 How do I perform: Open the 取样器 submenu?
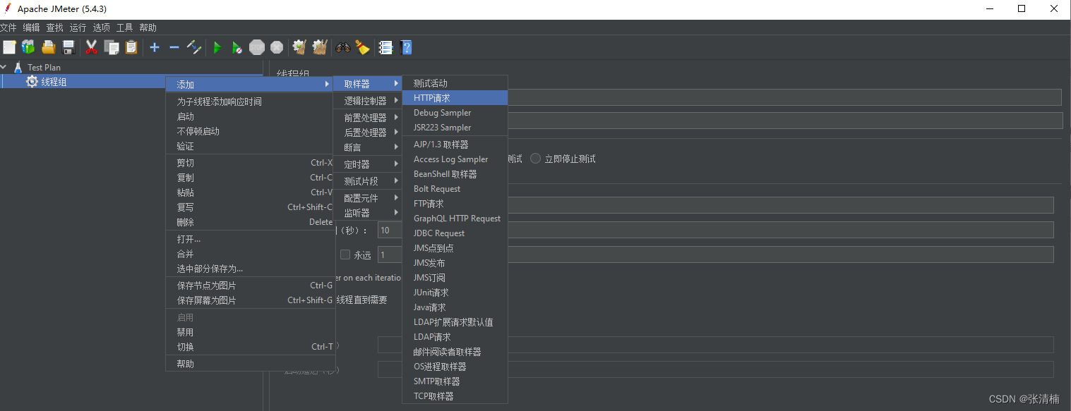(368, 84)
